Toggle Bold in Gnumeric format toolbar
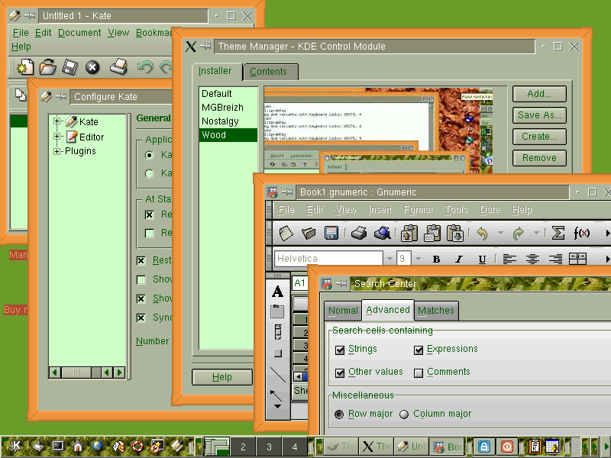Screen dimensions: 611x458 point(436,259)
